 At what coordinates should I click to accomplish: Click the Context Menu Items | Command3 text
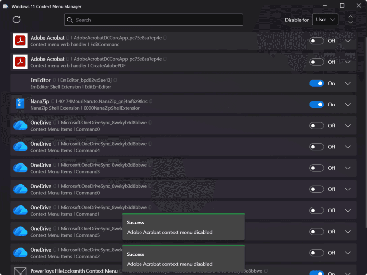point(65,172)
